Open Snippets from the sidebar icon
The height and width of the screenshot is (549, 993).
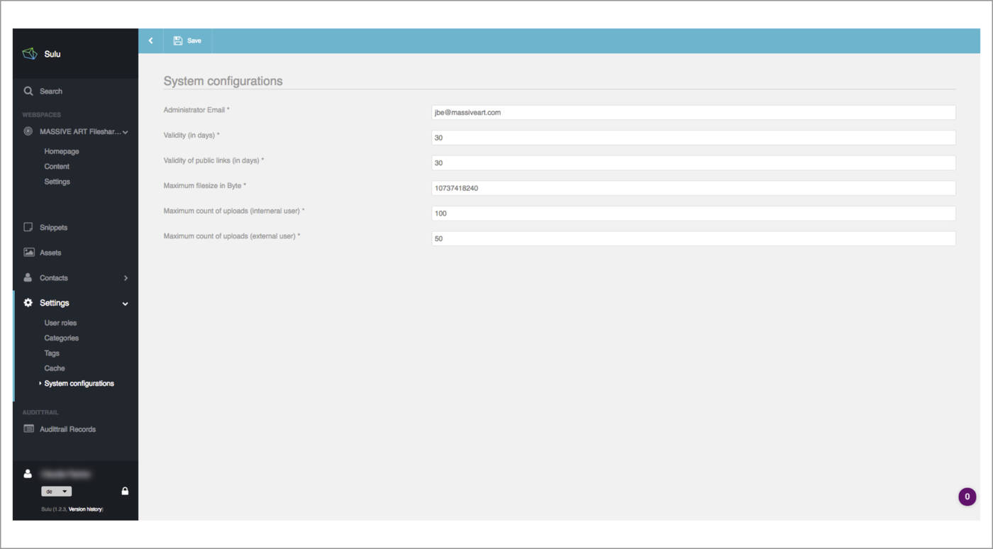[x=28, y=228]
